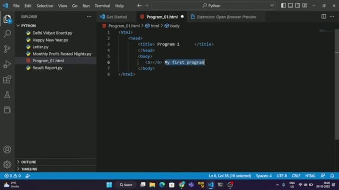Switch to Extension: Open Browser Preview tab
This screenshot has width=339, height=190.
pyautogui.click(x=226, y=16)
